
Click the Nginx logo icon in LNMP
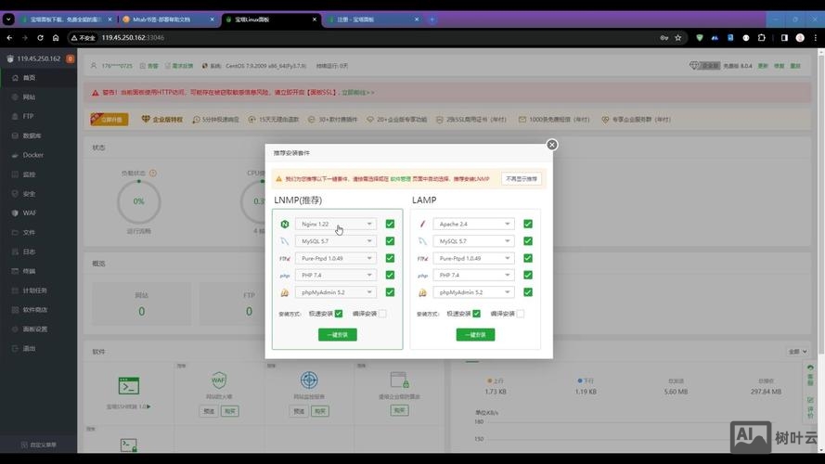285,224
